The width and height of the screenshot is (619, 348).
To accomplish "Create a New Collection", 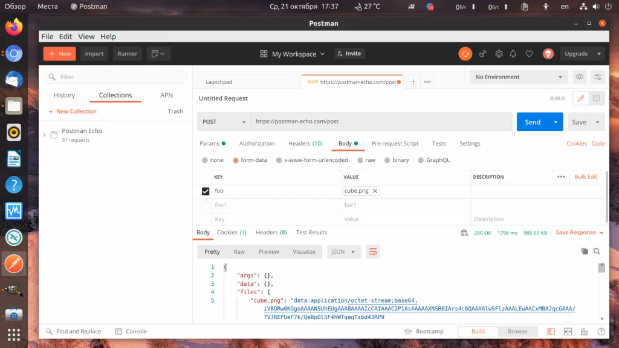I will [73, 111].
